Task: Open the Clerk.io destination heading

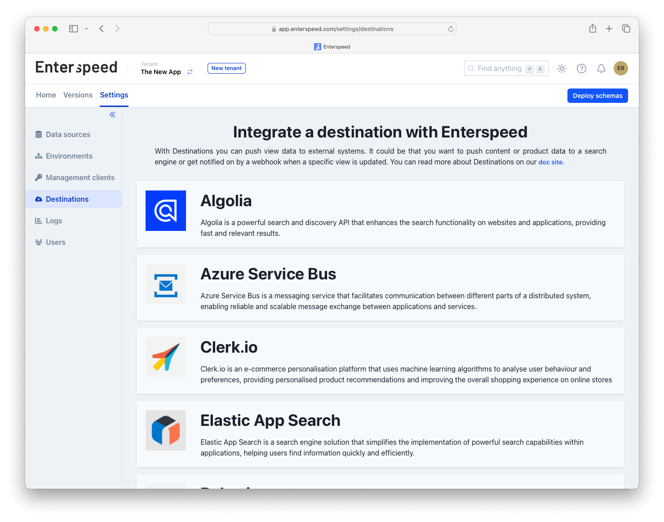Action: (229, 347)
